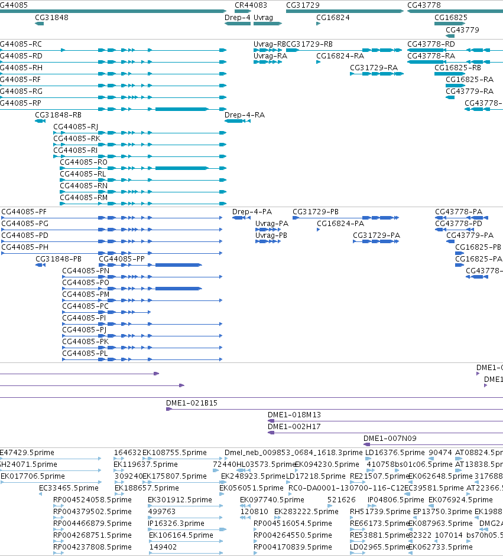
Task: Click the large CDS block of CG44085-PO
Action: [179, 289]
